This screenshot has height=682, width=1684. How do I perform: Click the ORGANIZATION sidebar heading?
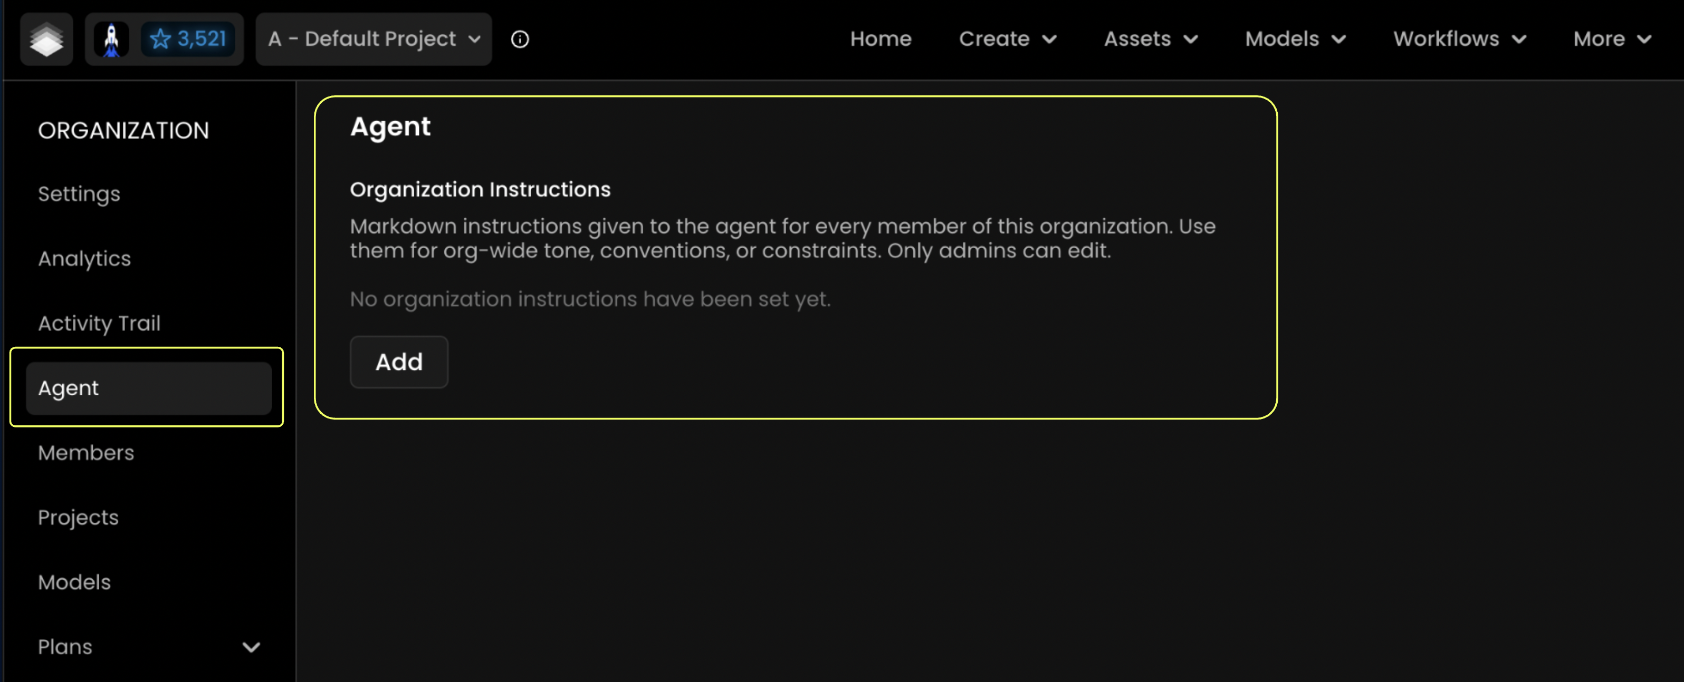click(x=123, y=131)
